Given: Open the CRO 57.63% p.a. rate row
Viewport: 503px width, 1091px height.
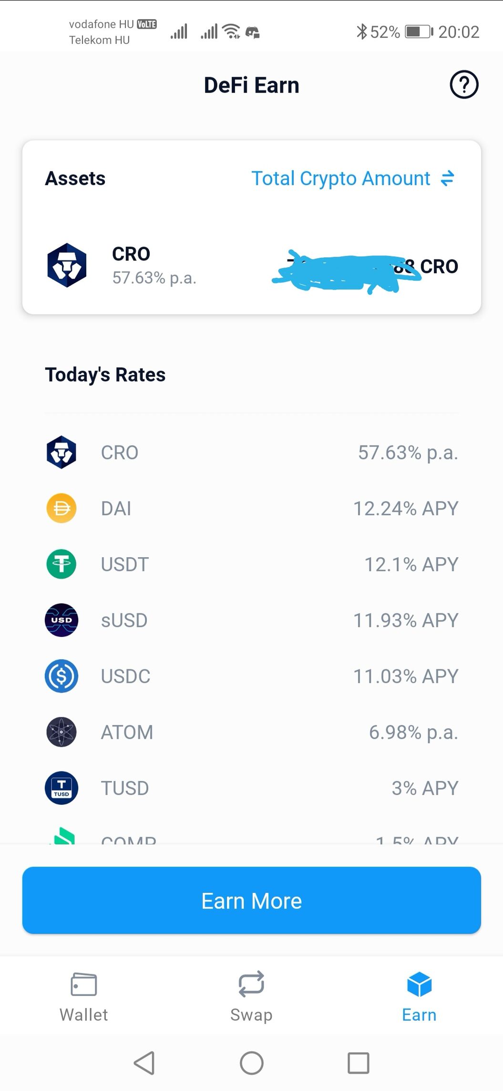Looking at the screenshot, I should coord(252,452).
